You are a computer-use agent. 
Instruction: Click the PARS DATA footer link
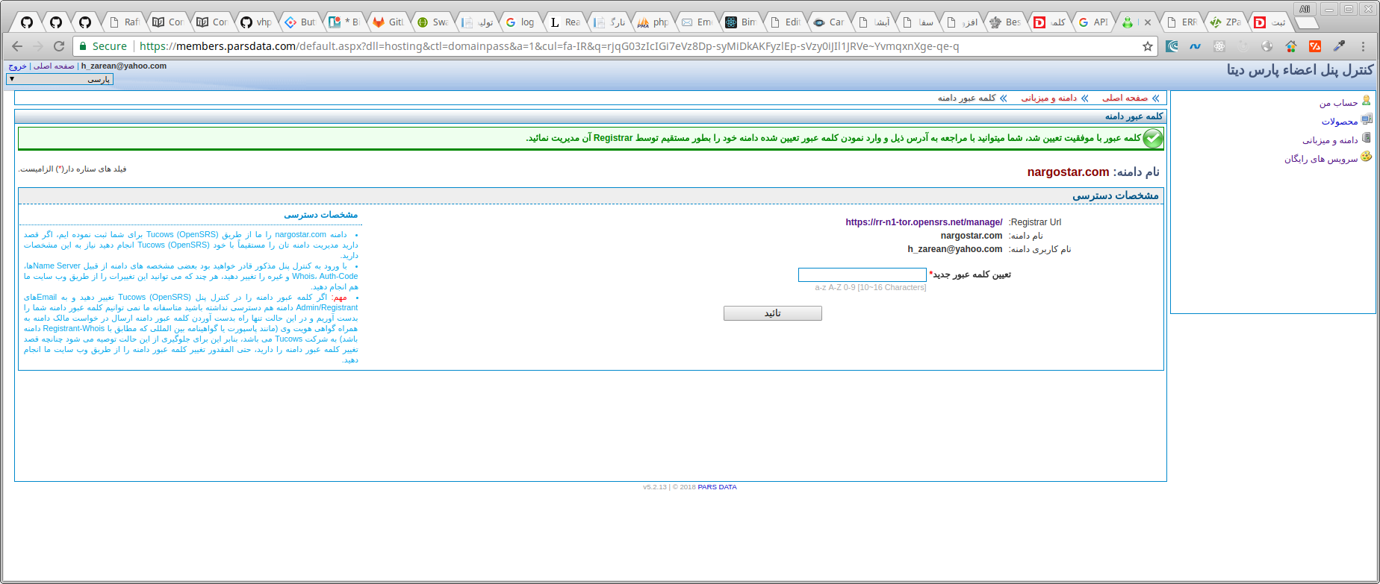tap(717, 487)
